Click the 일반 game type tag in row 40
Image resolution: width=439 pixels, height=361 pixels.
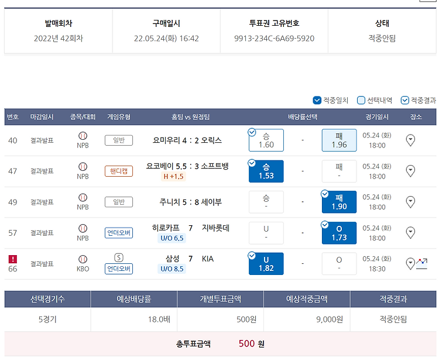point(119,140)
